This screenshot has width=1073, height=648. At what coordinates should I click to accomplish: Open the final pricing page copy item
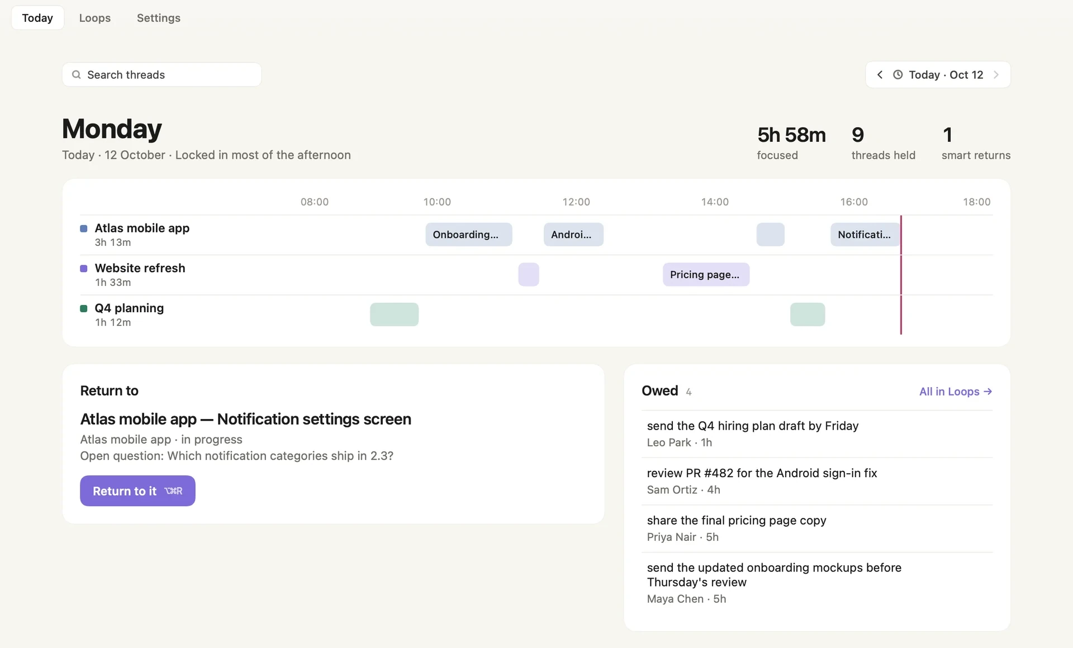(817, 528)
